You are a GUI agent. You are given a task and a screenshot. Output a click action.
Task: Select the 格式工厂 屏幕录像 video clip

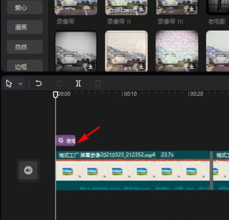click(133, 171)
